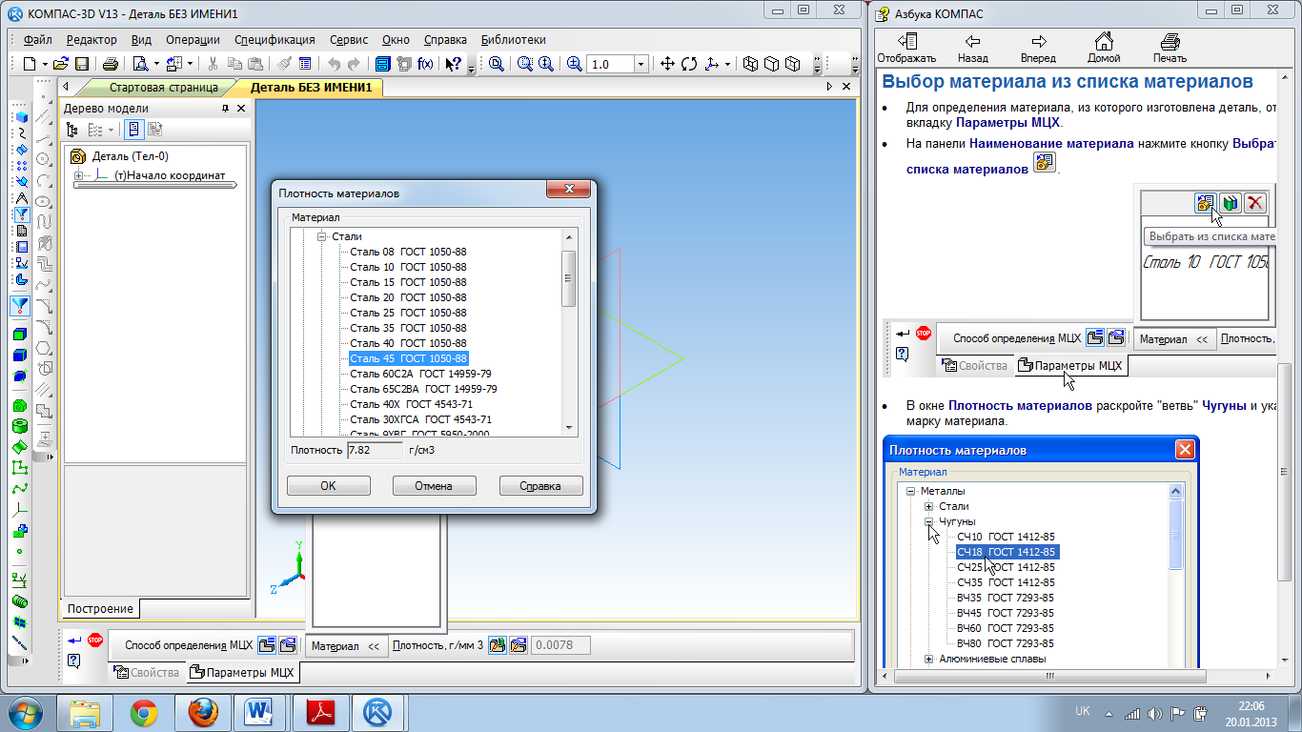Open variables f(x) icon
1302x732 pixels.
pyautogui.click(x=426, y=64)
